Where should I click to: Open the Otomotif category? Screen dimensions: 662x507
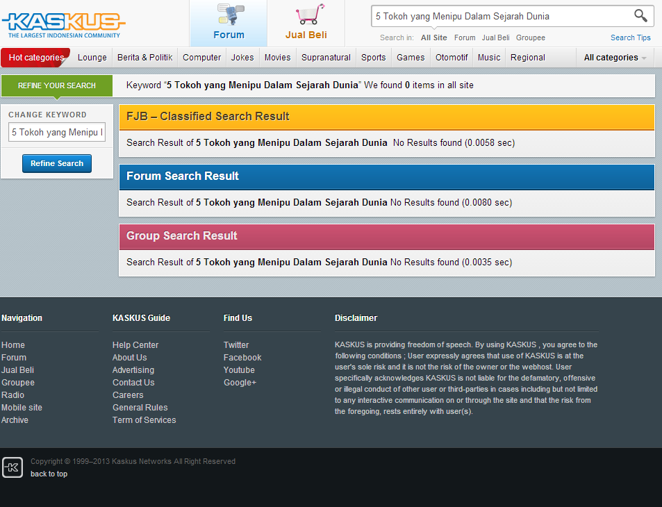point(452,58)
